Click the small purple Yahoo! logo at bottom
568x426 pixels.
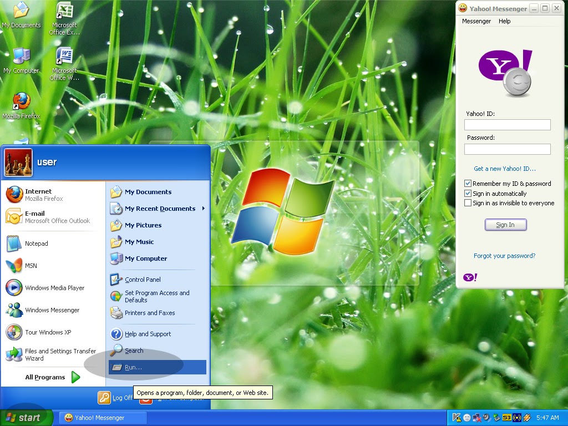coord(470,277)
